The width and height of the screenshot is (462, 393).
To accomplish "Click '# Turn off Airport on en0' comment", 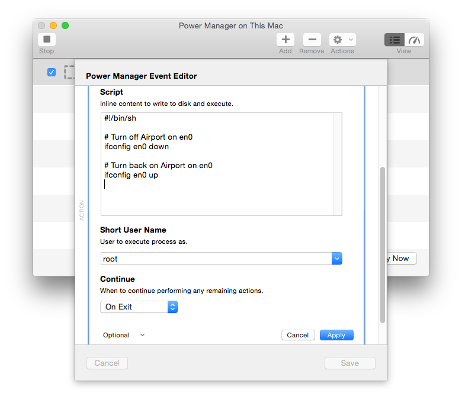I will (x=148, y=137).
